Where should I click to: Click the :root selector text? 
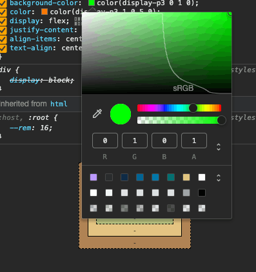pyautogui.click(x=39, y=117)
